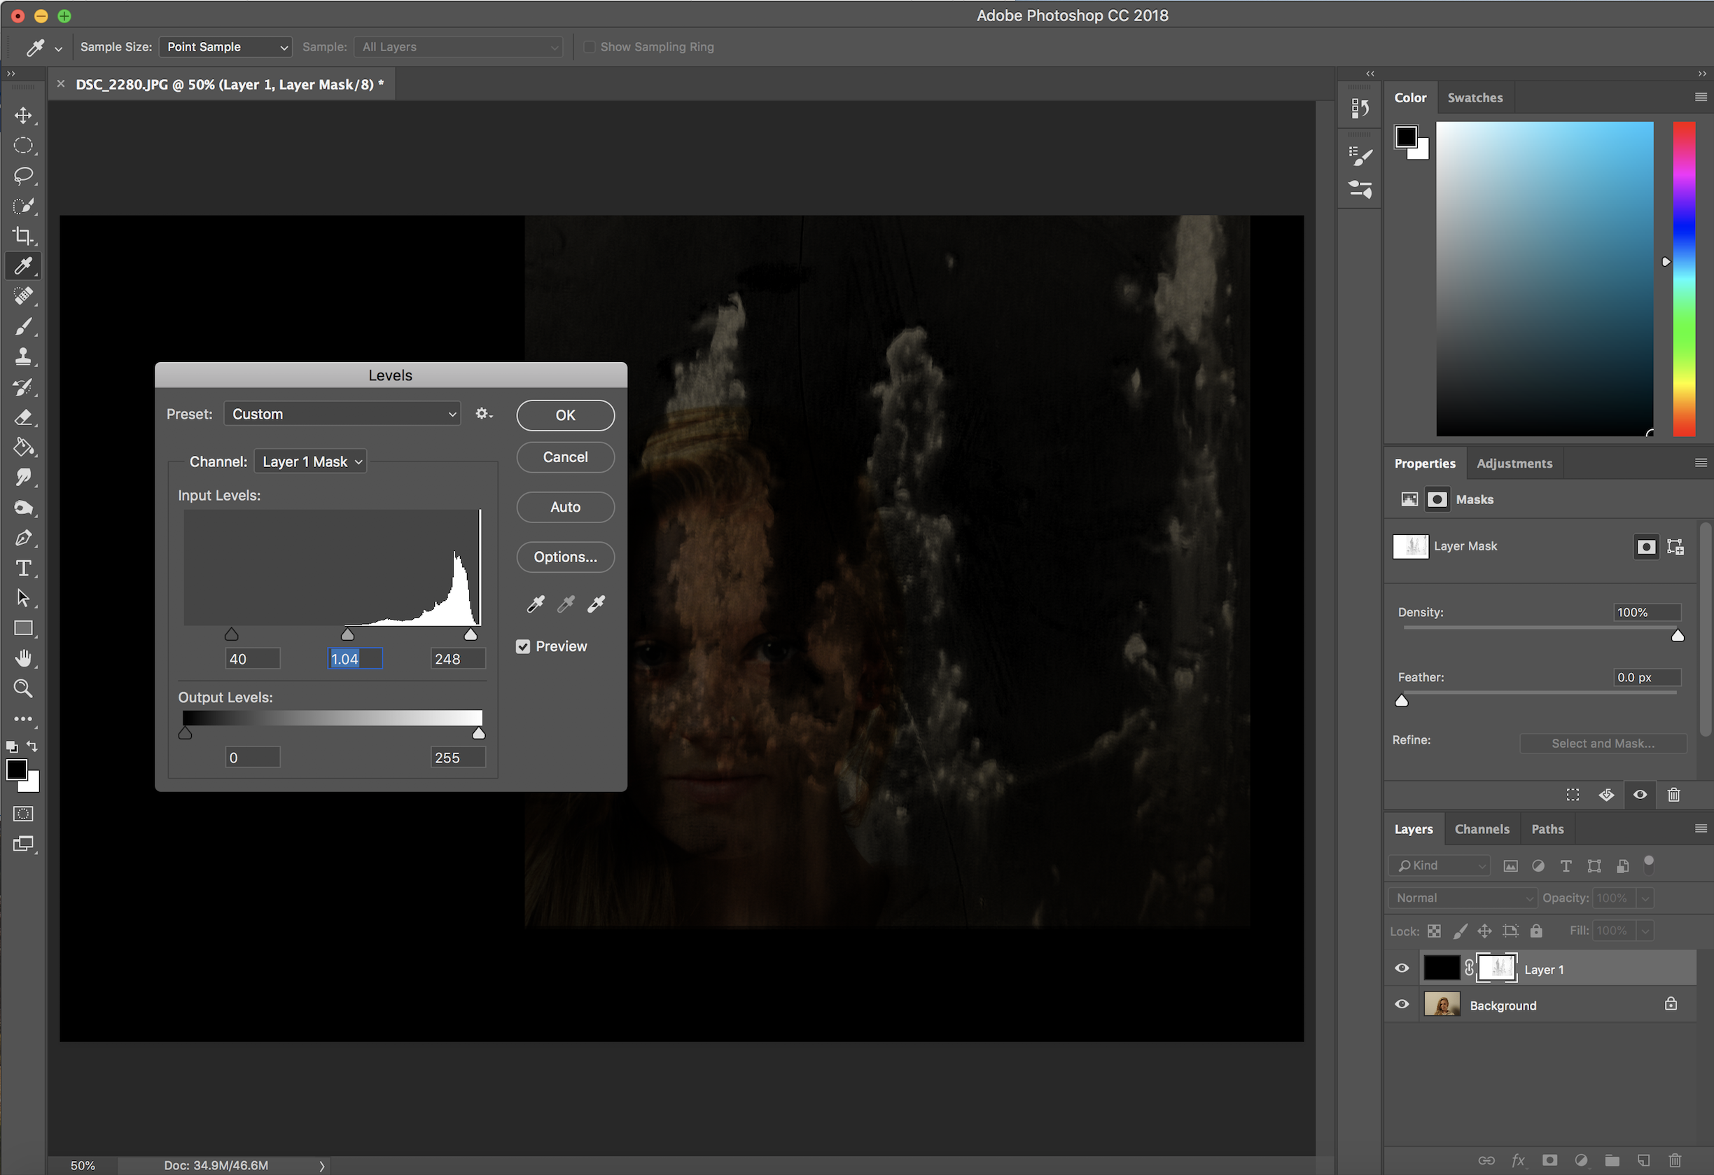
Task: Select the Hand tool
Action: click(x=23, y=658)
